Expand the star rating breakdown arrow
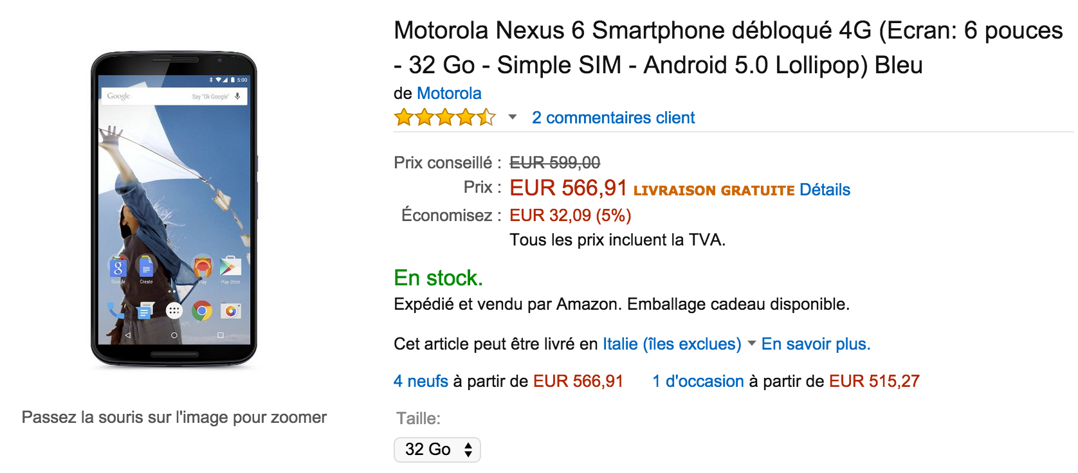This screenshot has height=473, width=1078. tap(513, 117)
